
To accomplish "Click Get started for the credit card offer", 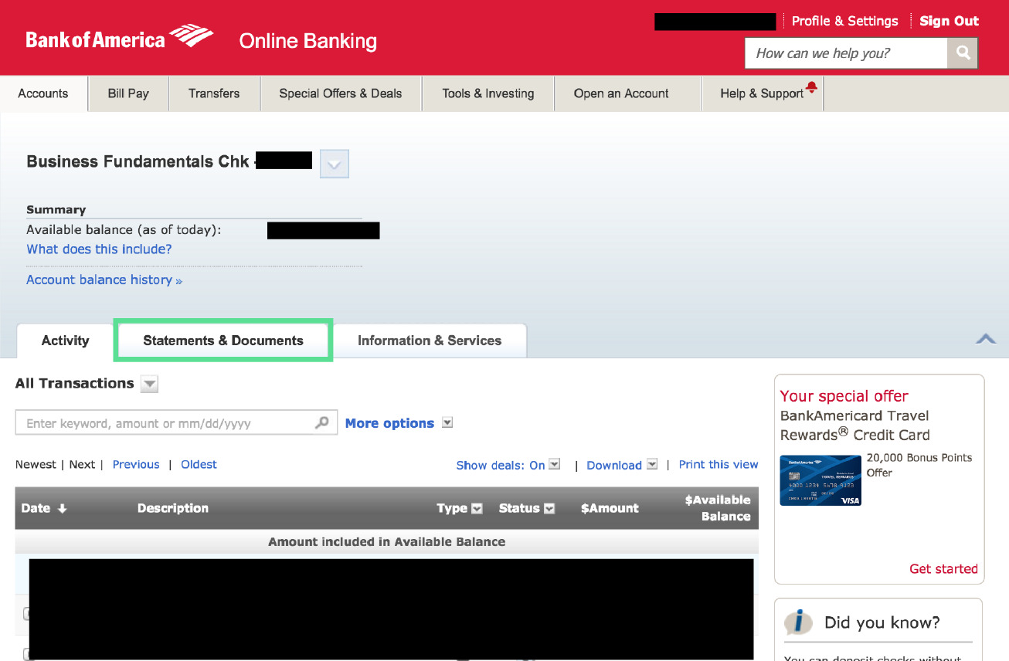I will (943, 568).
